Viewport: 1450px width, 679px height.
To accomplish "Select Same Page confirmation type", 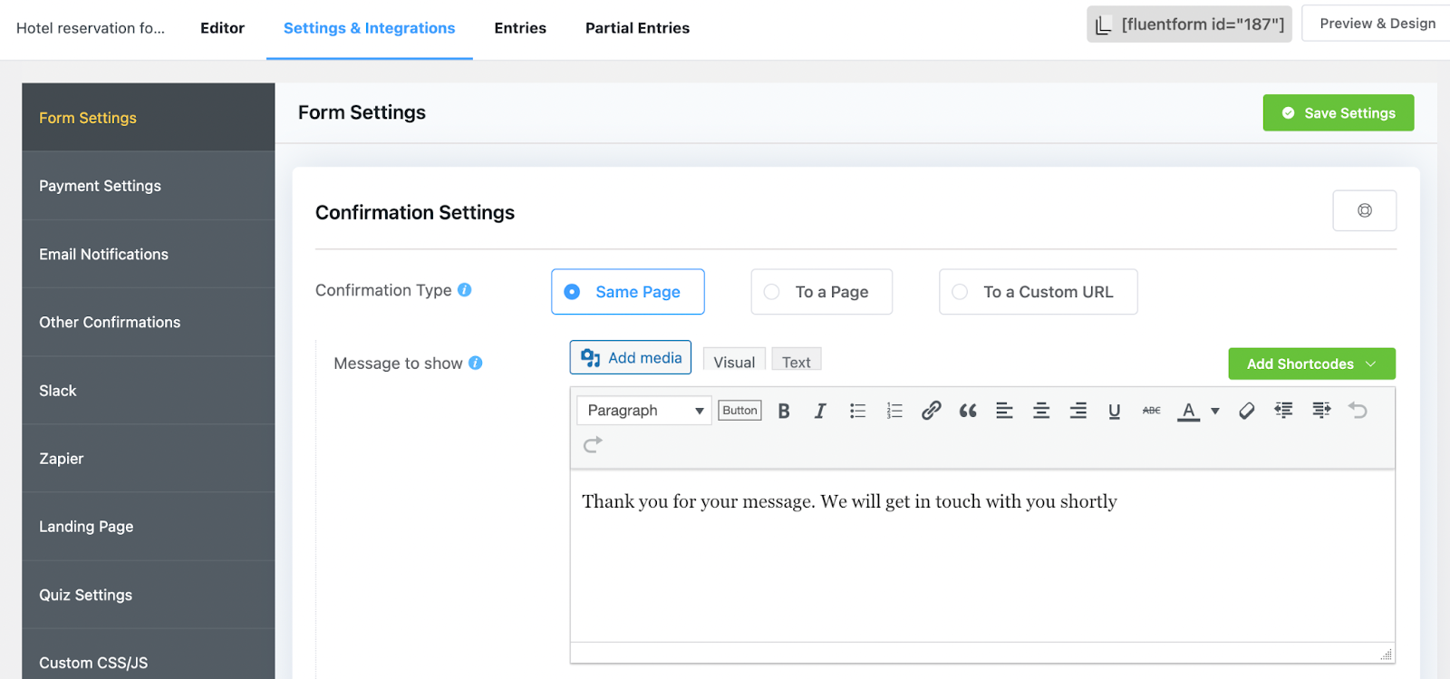I will point(627,292).
